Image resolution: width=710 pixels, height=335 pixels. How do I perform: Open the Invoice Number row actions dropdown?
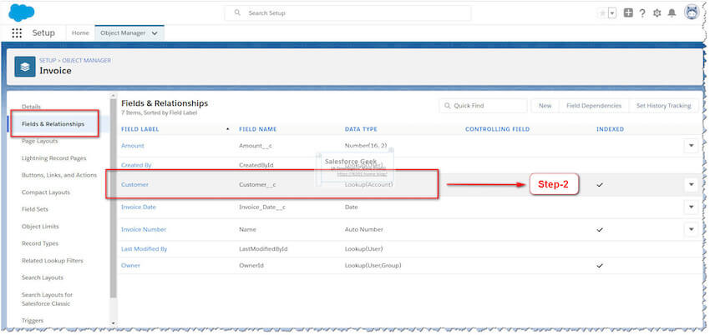[x=691, y=229]
